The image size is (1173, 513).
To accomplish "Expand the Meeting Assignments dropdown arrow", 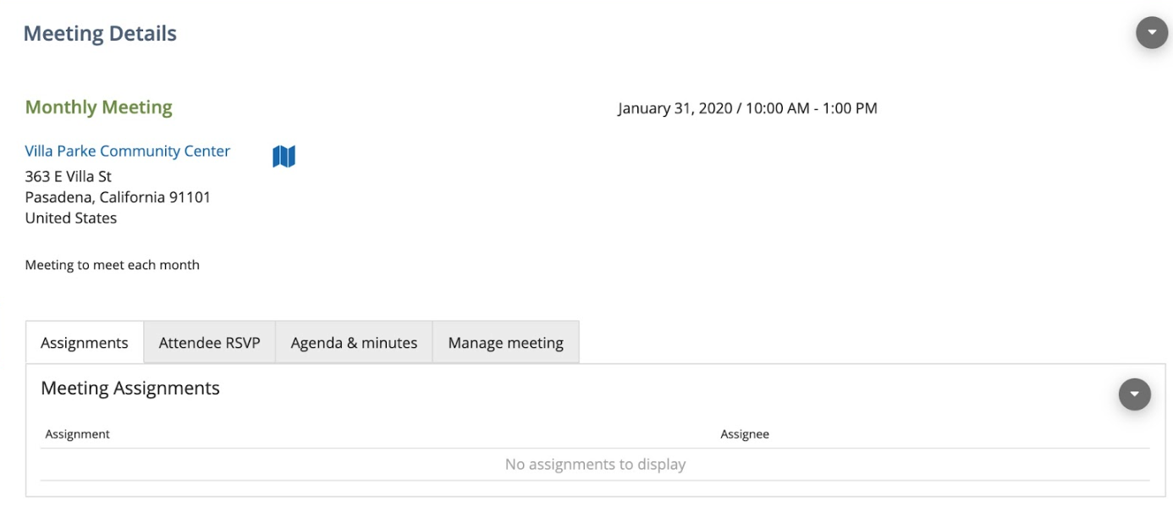I will (1134, 394).
